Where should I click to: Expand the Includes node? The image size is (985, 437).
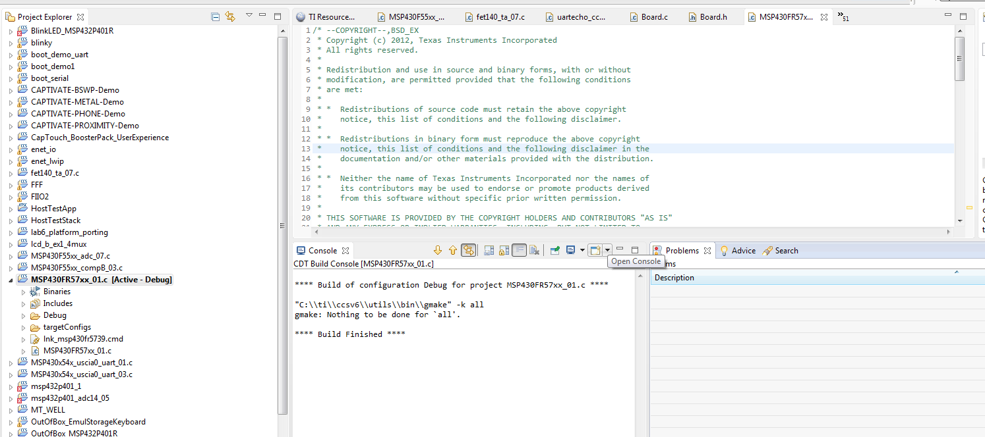tap(23, 303)
